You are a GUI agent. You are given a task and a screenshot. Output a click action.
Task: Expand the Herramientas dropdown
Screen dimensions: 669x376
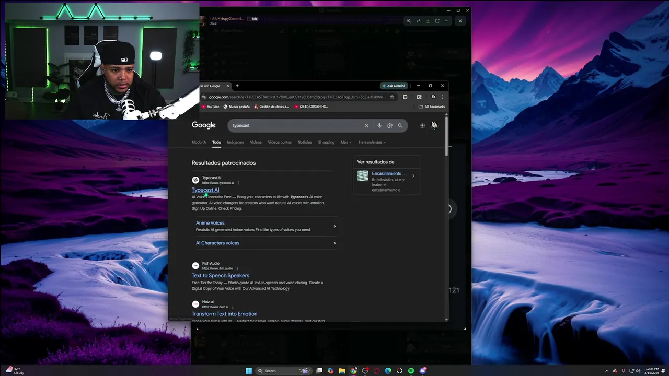coord(372,142)
